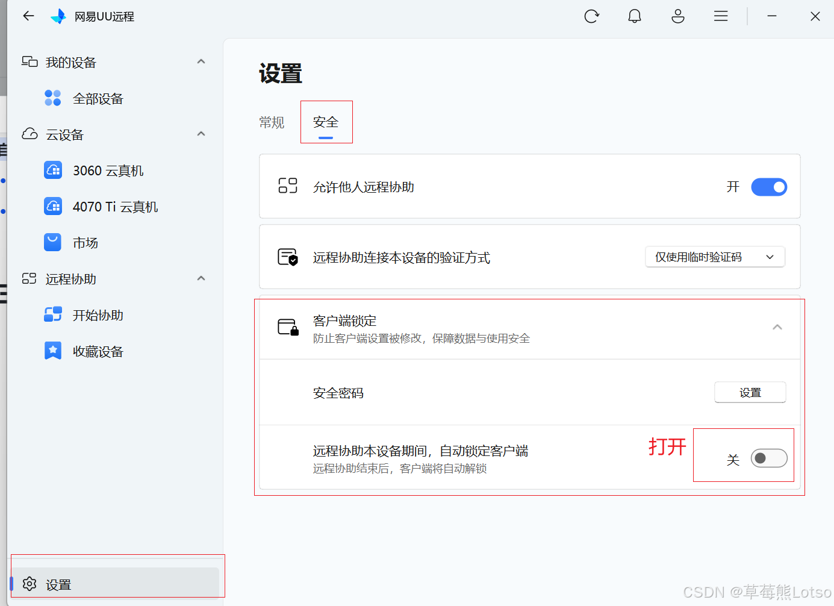Image resolution: width=834 pixels, height=606 pixels.
Task: Collapse the 客户端锁定 panel chevron
Action: coord(777,327)
